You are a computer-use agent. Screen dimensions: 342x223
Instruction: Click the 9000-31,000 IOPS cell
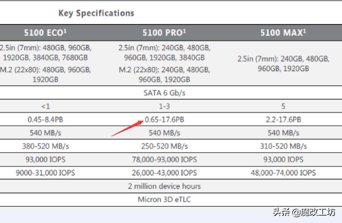pos(45,173)
